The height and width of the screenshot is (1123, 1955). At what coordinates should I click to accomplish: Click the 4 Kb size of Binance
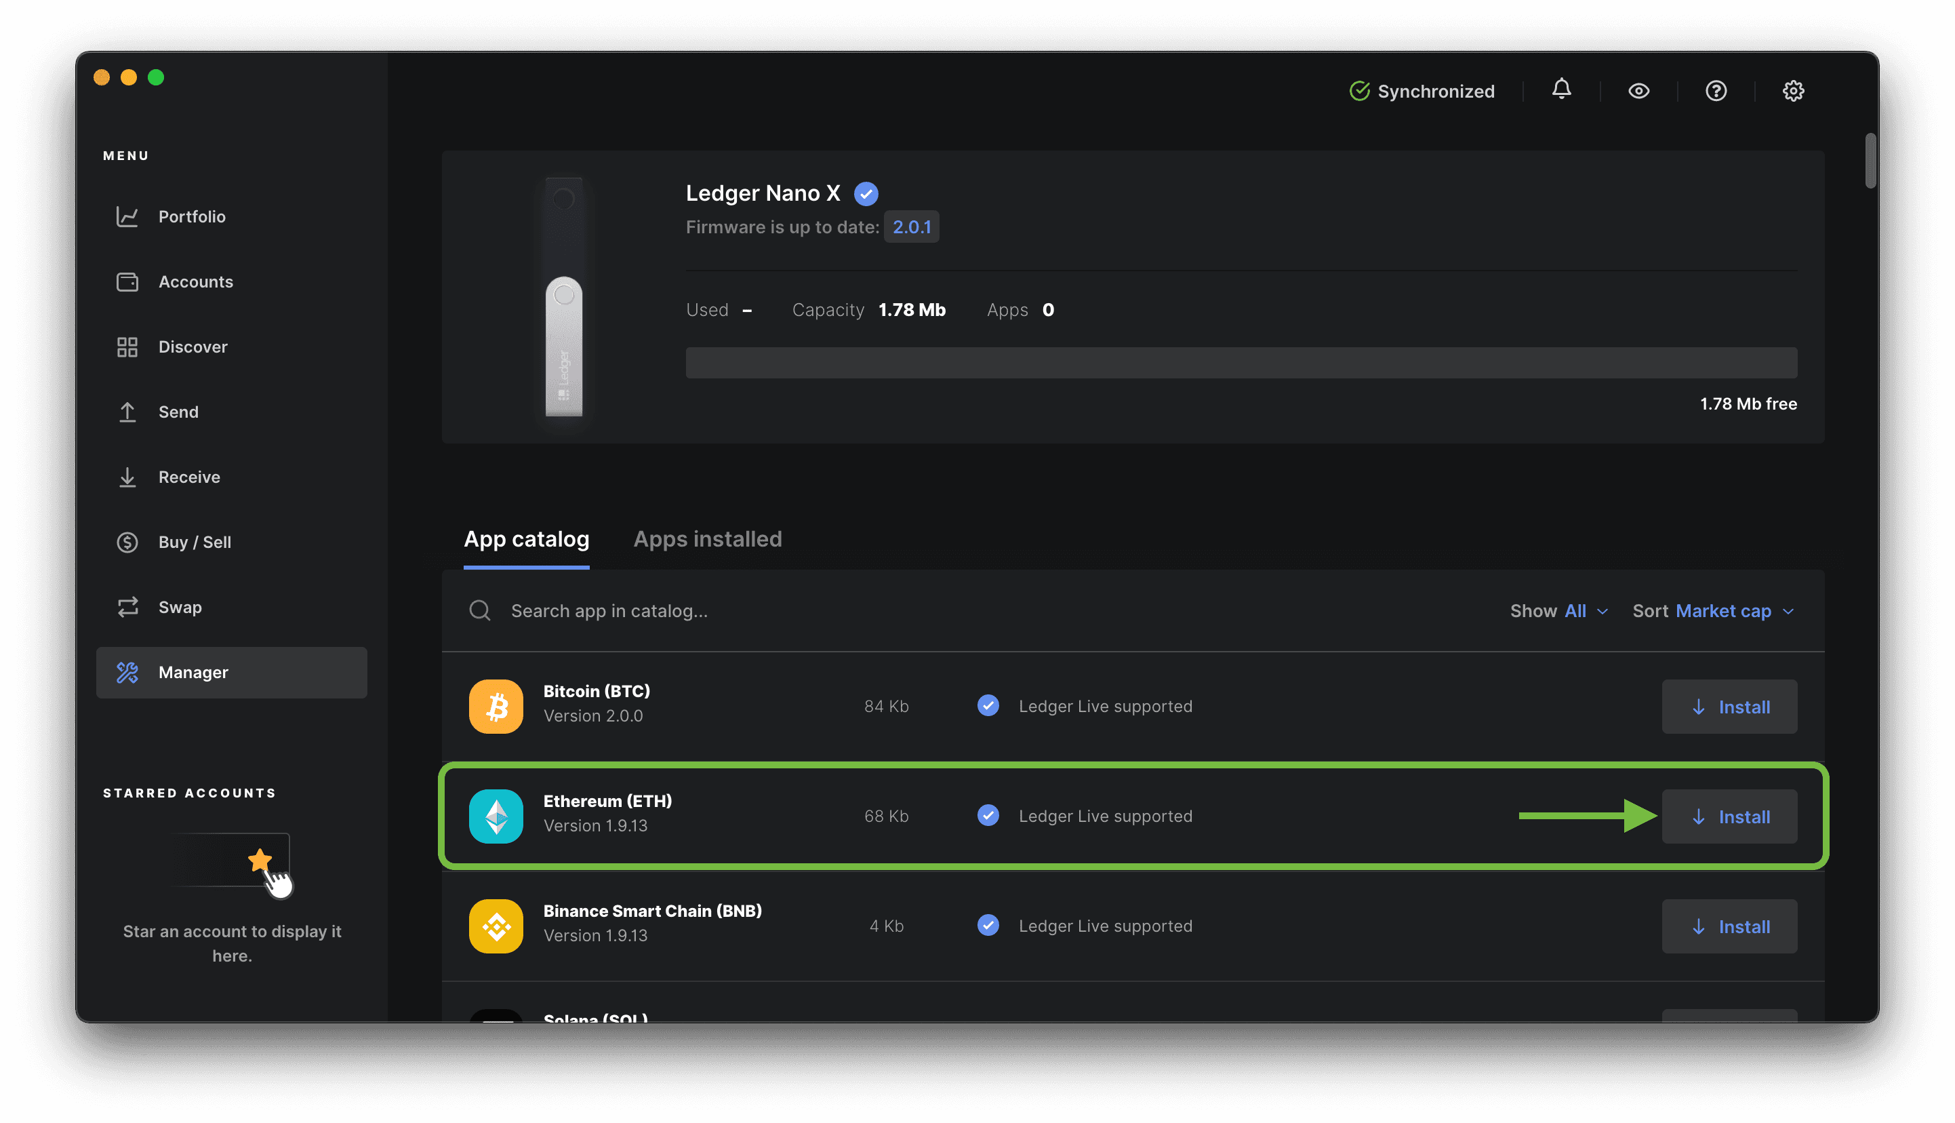click(x=886, y=926)
